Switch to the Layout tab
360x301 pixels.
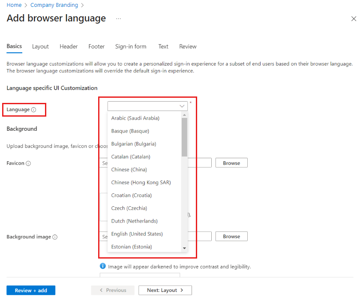[40, 46]
